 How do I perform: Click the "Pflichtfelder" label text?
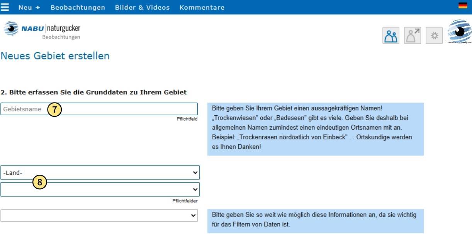pos(185,201)
